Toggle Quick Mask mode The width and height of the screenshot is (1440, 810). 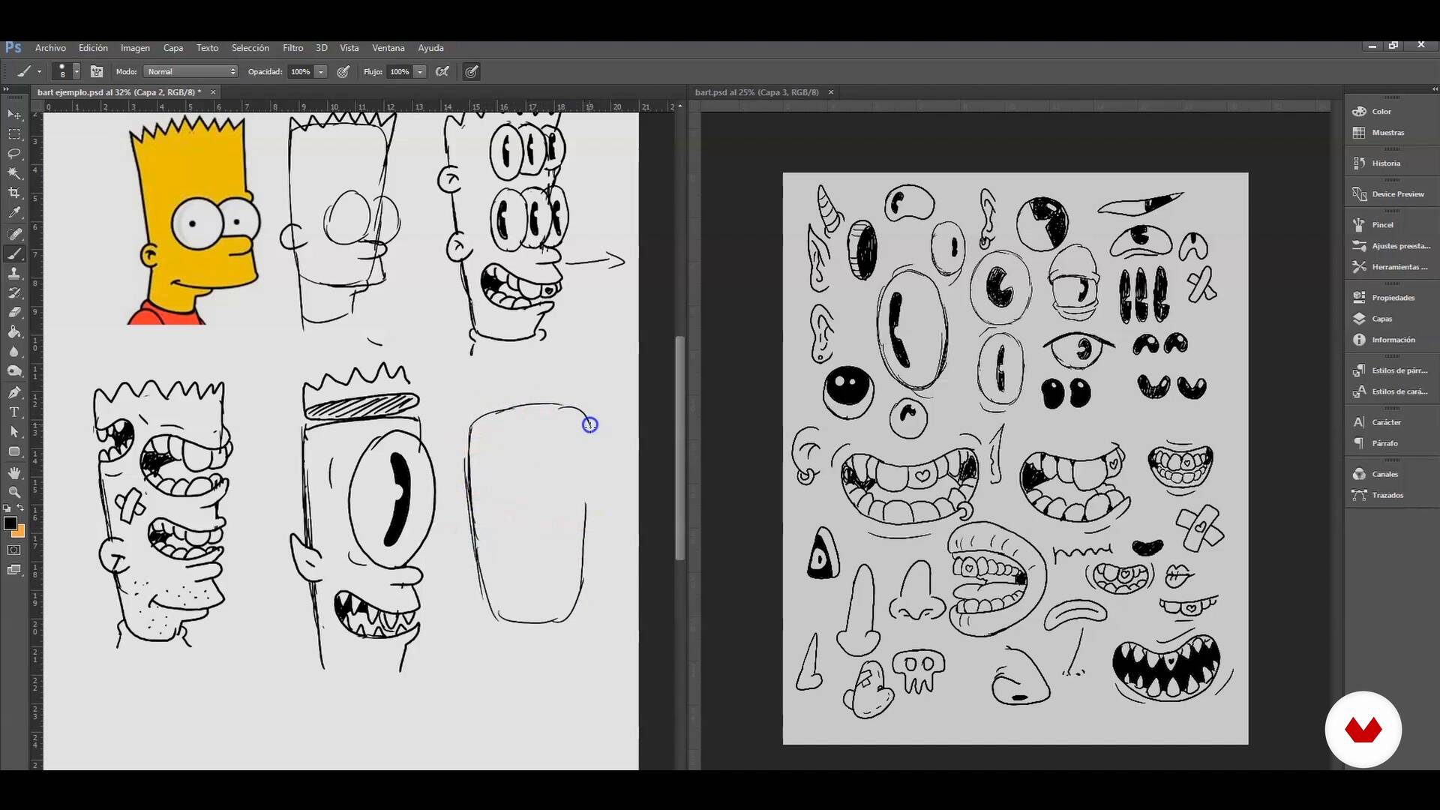pos(14,550)
